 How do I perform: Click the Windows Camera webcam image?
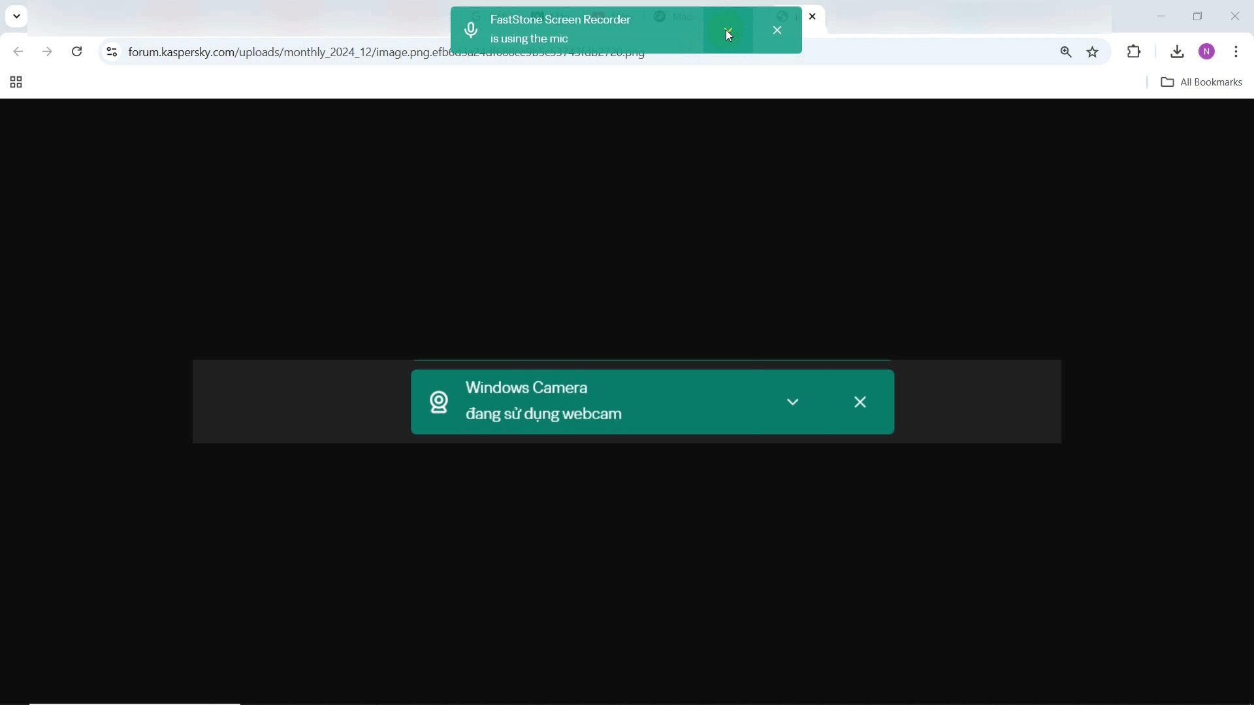point(626,401)
